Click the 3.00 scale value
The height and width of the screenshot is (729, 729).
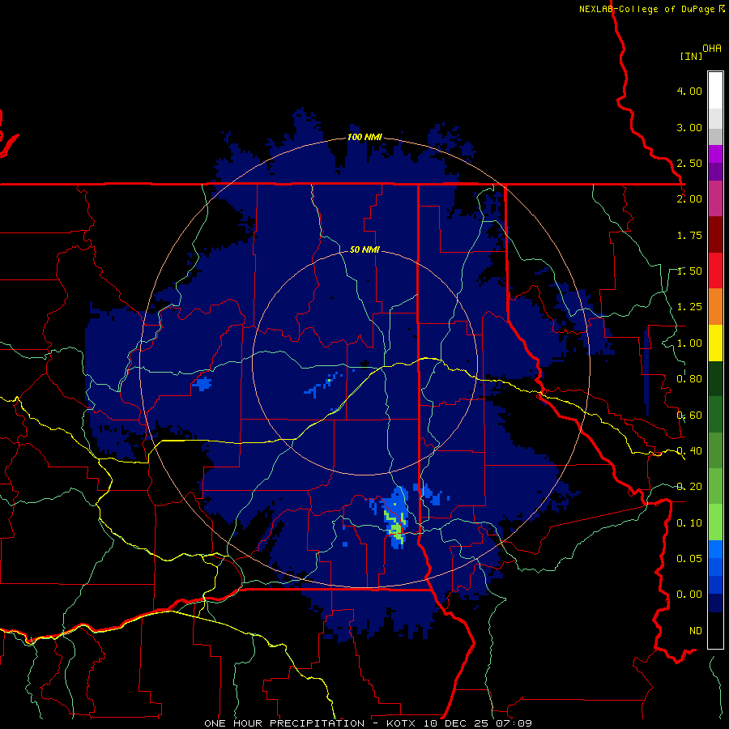coord(689,127)
